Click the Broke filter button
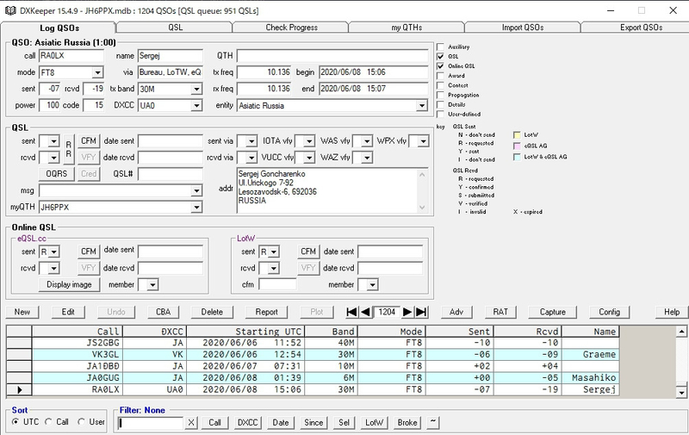 pos(407,423)
